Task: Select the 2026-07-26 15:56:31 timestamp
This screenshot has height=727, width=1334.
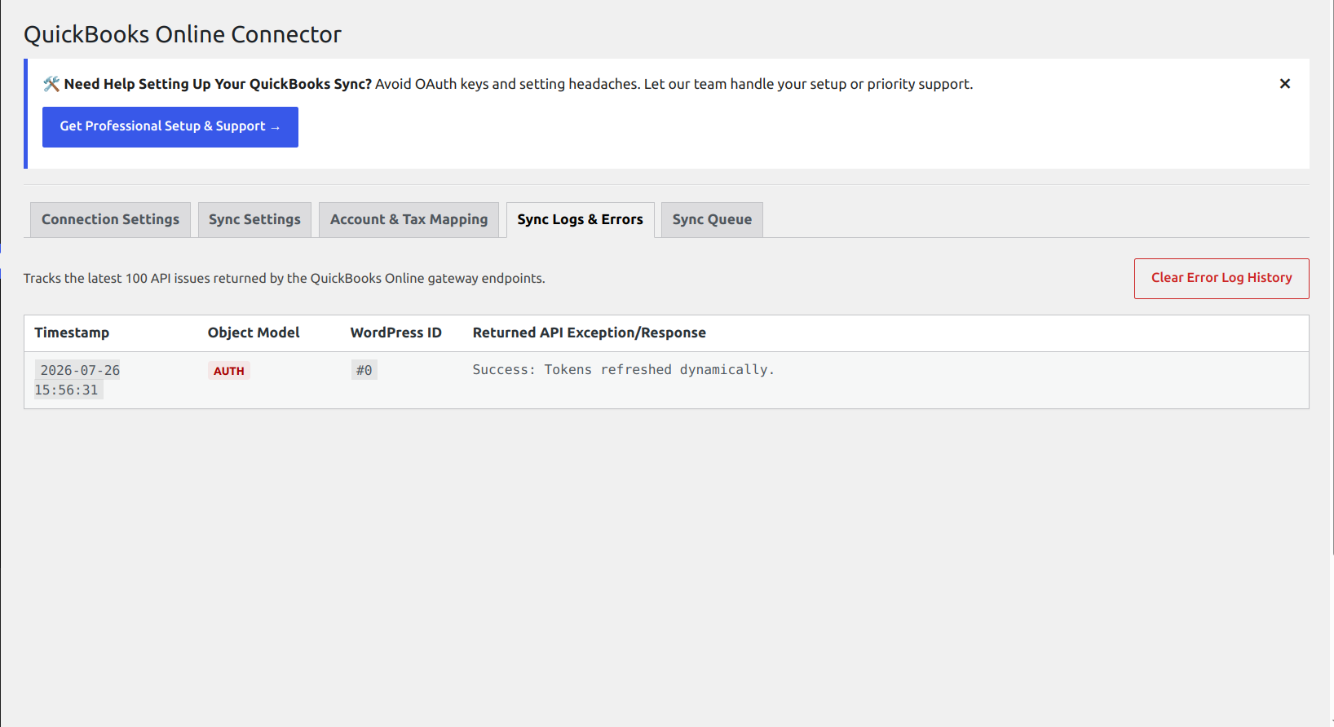Action: pos(77,380)
